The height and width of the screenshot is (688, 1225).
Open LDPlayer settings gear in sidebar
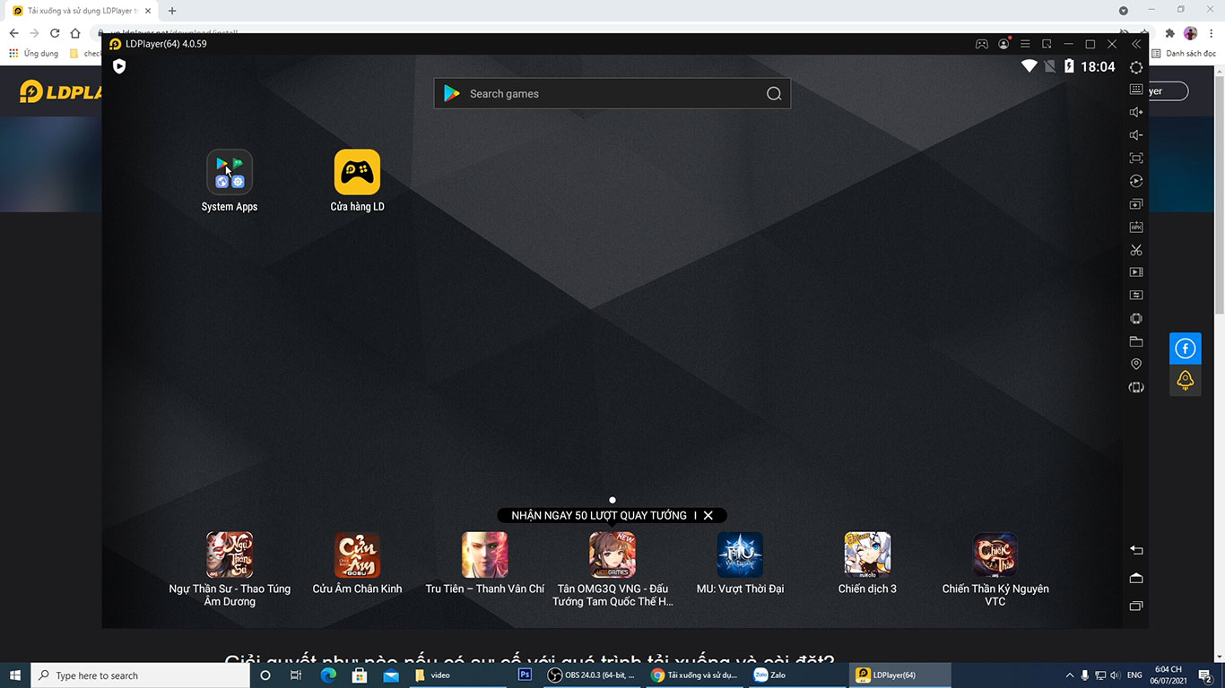pyautogui.click(x=1136, y=67)
